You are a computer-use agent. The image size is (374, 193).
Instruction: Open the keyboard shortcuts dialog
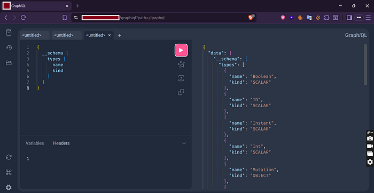(x=9, y=172)
